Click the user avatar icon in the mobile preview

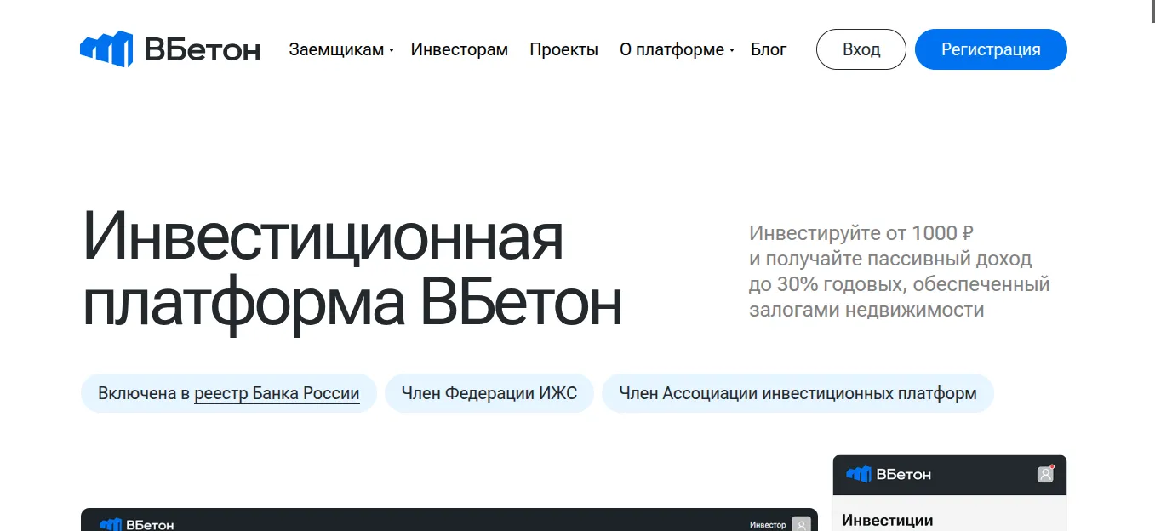1045,475
